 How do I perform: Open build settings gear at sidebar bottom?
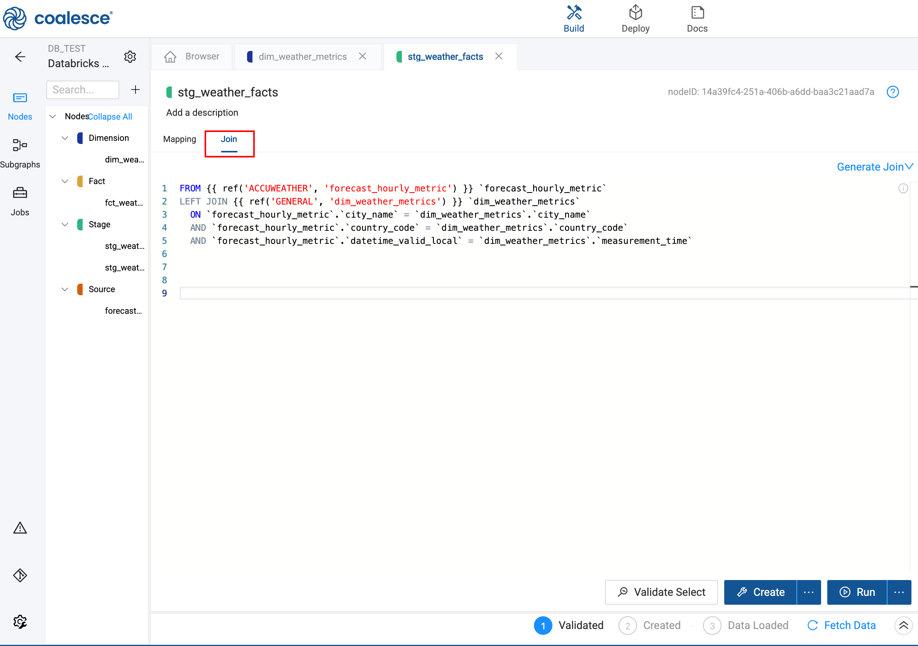pos(20,622)
